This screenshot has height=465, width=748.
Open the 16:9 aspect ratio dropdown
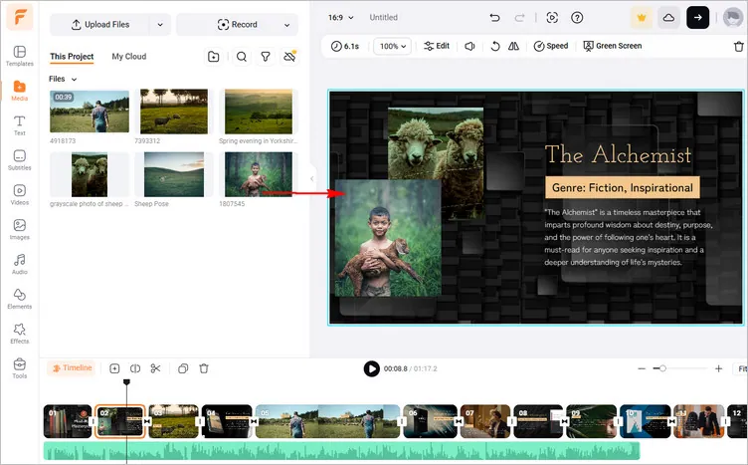click(340, 18)
